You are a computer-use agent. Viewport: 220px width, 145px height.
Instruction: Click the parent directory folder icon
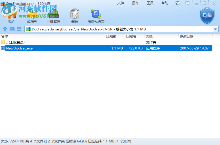point(3,42)
